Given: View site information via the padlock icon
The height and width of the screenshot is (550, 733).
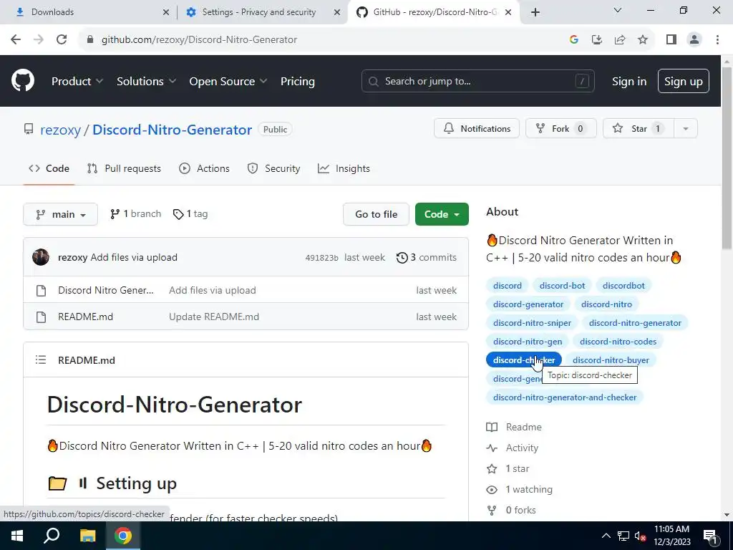Looking at the screenshot, I should [x=90, y=40].
